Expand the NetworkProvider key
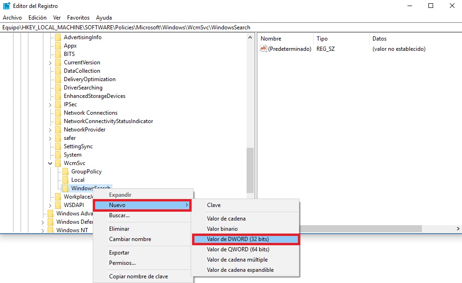The height and width of the screenshot is (283, 462). tap(50, 130)
